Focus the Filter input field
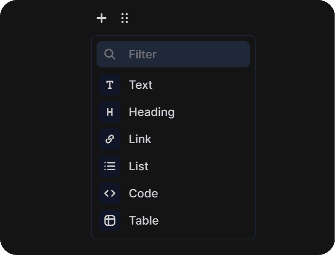The width and height of the screenshot is (335, 255). (173, 54)
